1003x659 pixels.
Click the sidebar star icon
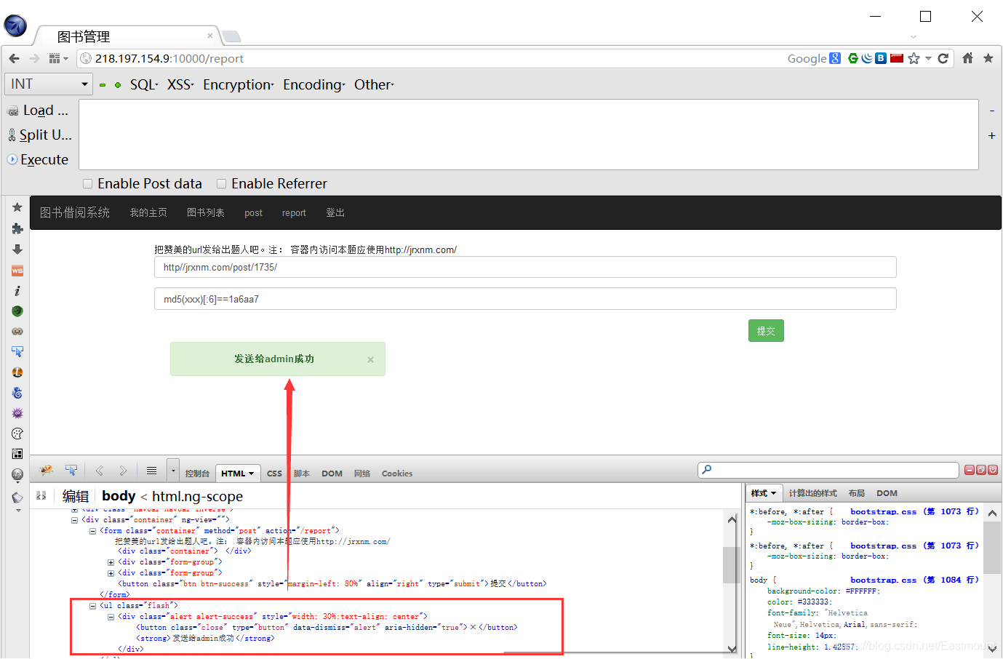click(x=17, y=208)
